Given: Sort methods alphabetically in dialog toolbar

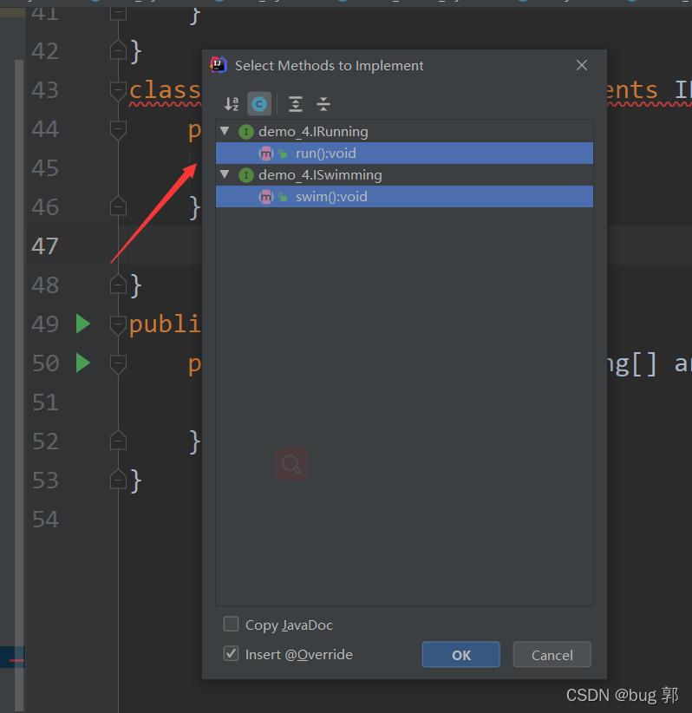Looking at the screenshot, I should 232,104.
